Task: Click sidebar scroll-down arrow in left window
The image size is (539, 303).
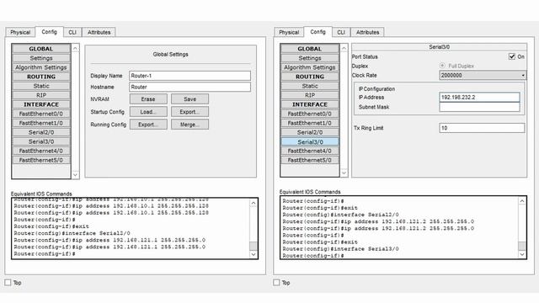Action: pyautogui.click(x=75, y=174)
